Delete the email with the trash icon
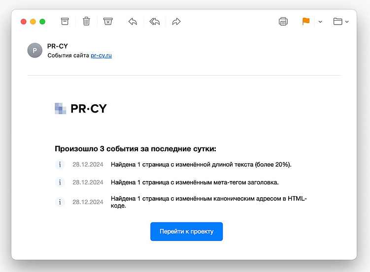Image resolution: width=370 pixels, height=272 pixels. pyautogui.click(x=86, y=22)
